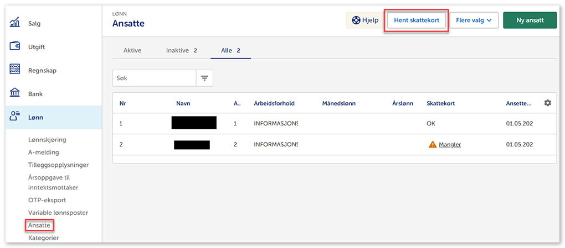Image resolution: width=565 pixels, height=248 pixels.
Task: Click the filter icon beside search
Action: pos(204,78)
